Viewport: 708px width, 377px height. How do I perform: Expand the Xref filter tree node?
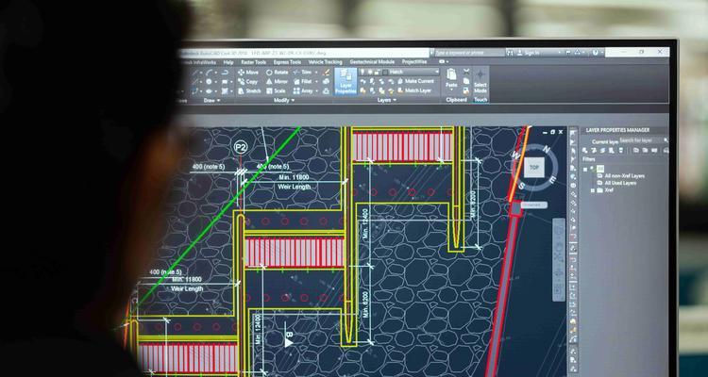(593, 190)
